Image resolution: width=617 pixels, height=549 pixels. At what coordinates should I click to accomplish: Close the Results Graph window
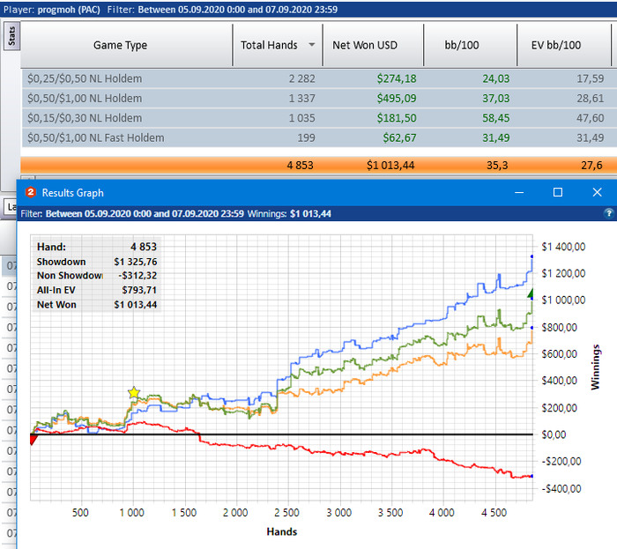(x=597, y=192)
